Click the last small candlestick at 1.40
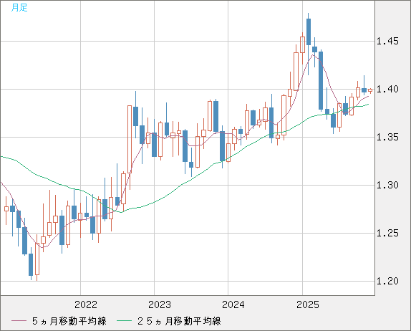Viewport: 411px width, 331px height. pyautogui.click(x=370, y=90)
